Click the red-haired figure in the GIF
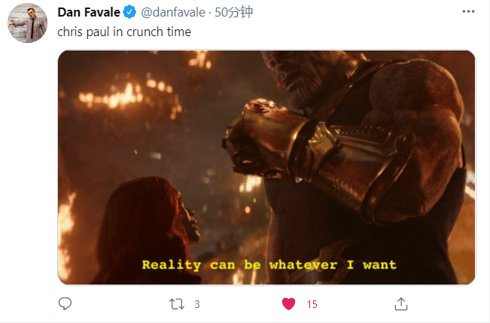Image resolution: width=490 pixels, height=323 pixels. (147, 228)
